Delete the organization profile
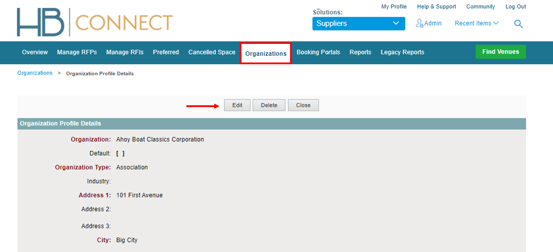553x252 pixels. [x=269, y=105]
